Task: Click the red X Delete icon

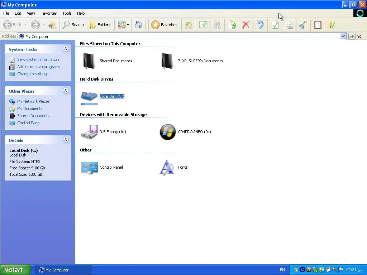Action: tap(246, 25)
